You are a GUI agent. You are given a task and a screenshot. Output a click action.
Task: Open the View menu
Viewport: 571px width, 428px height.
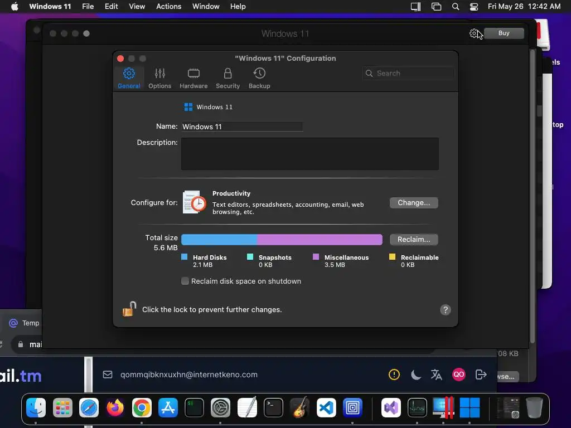coord(137,7)
